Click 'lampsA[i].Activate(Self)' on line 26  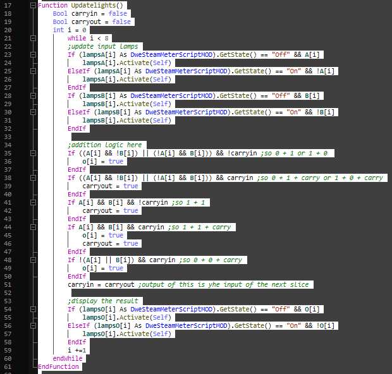point(126,80)
